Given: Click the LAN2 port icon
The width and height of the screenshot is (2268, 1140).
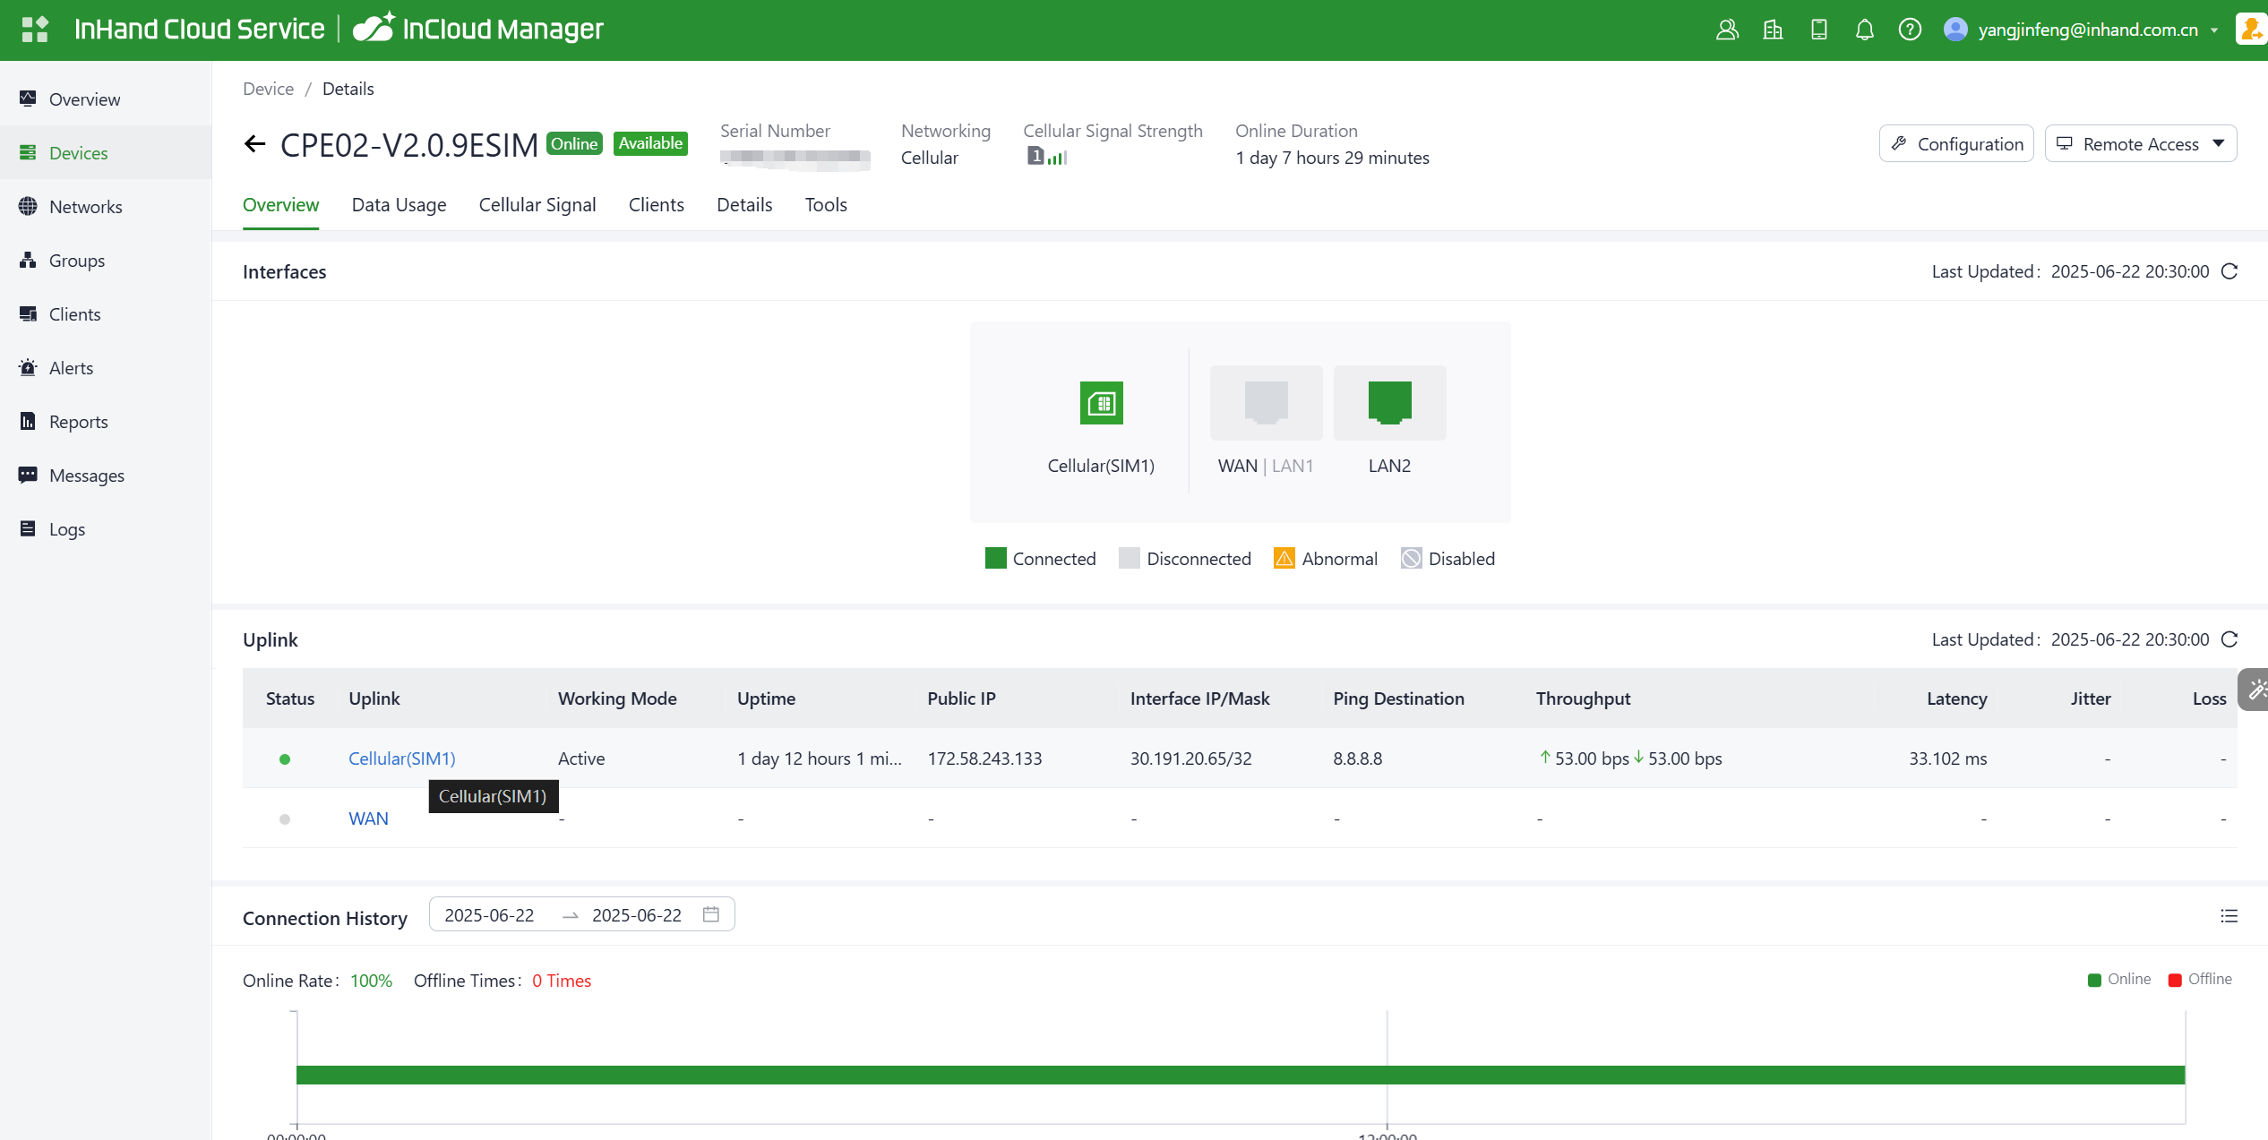Looking at the screenshot, I should click(x=1389, y=403).
